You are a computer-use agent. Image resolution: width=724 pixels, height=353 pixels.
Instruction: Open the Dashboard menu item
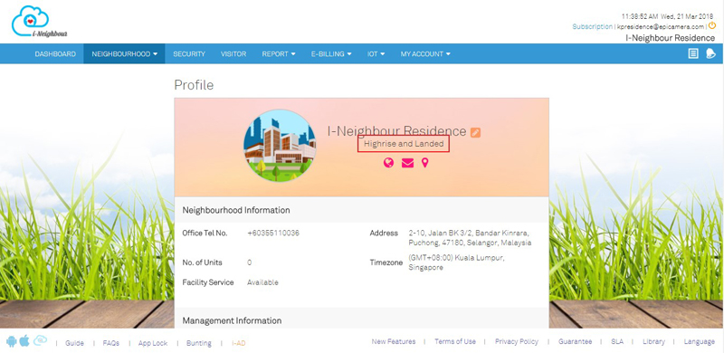pos(55,54)
